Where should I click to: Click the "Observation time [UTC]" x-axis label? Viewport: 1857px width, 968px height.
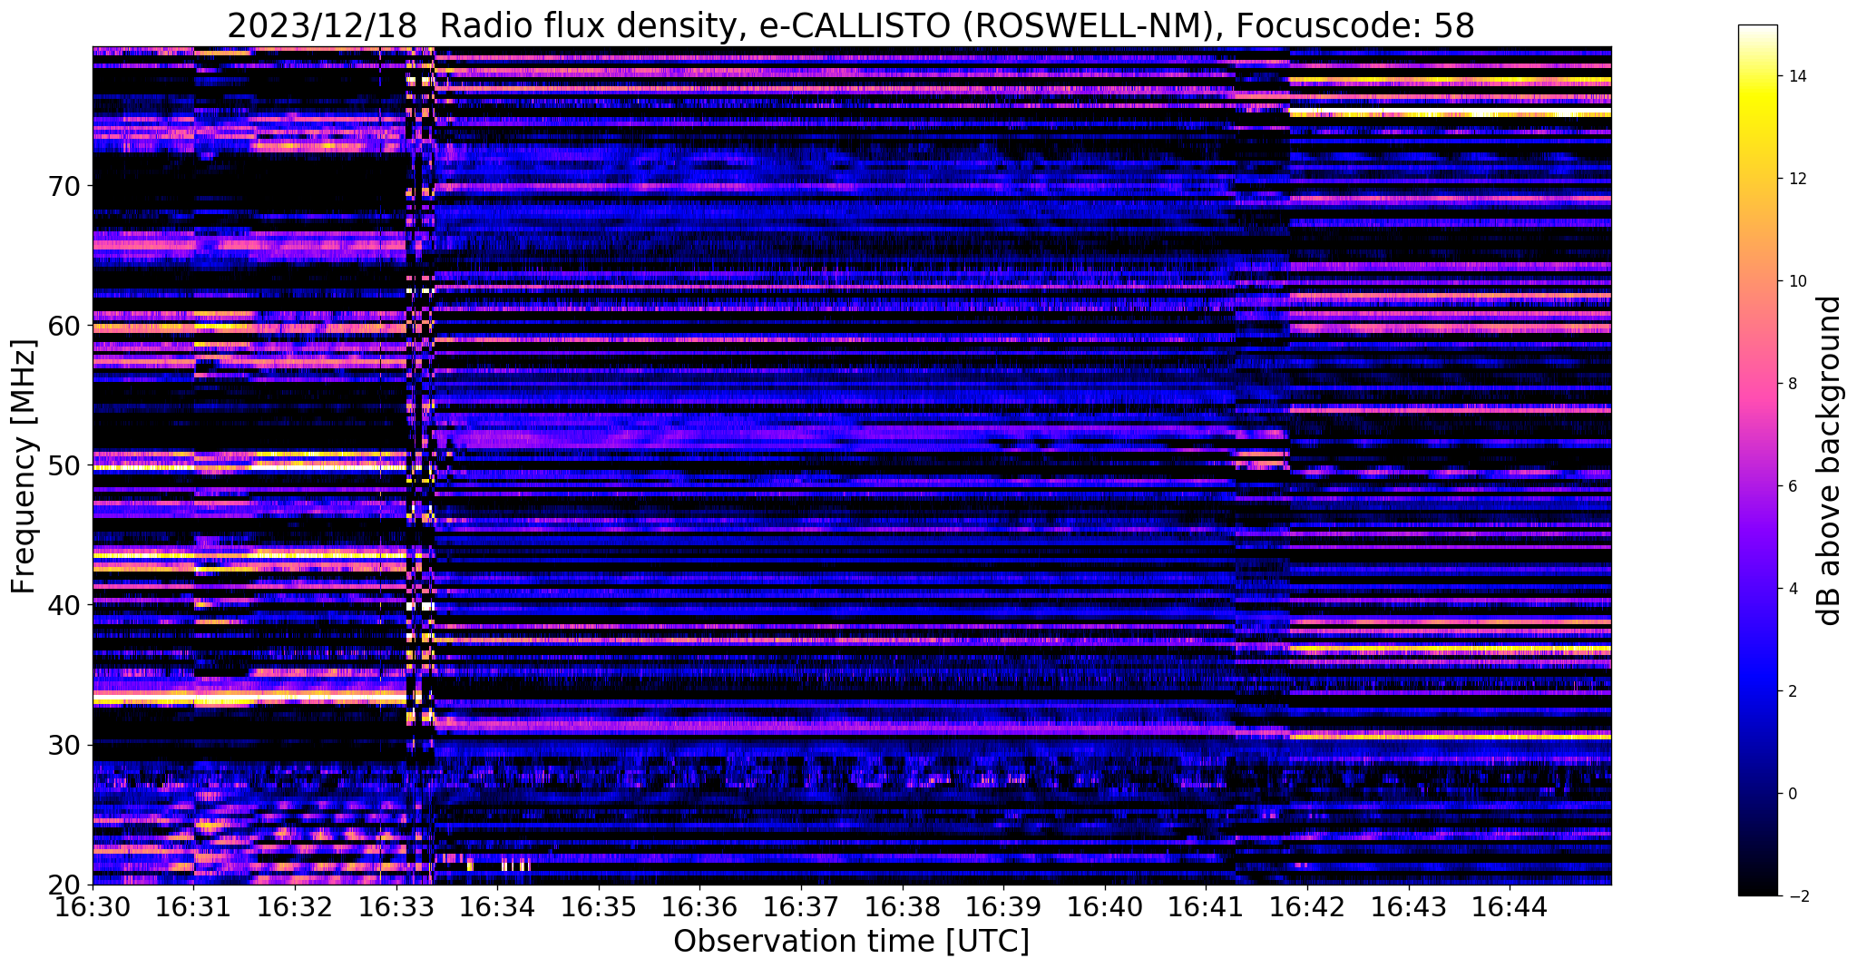(851, 941)
